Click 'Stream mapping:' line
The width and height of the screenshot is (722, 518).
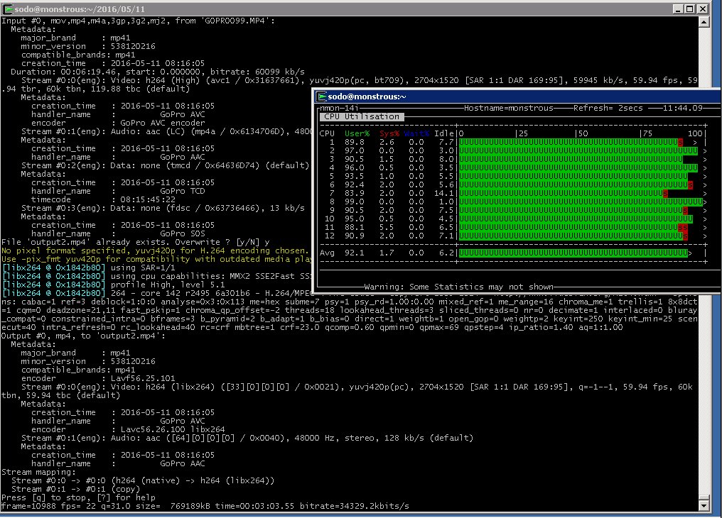38,472
